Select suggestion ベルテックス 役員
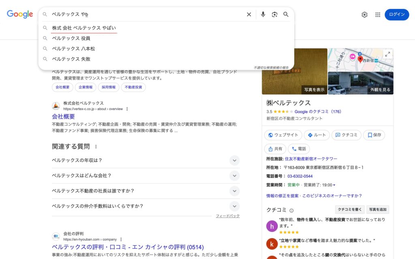 click(x=71, y=39)
